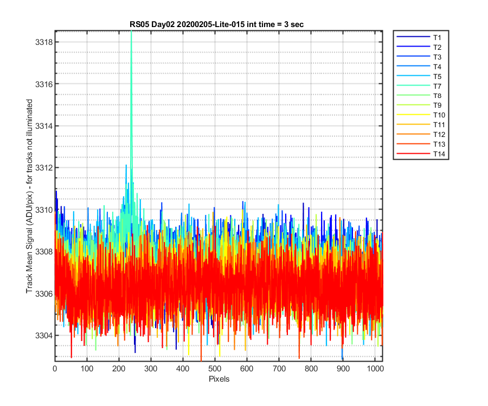Screen dimensions: 488x406
Task: Click y-axis tick label 3314
Action: (43, 126)
